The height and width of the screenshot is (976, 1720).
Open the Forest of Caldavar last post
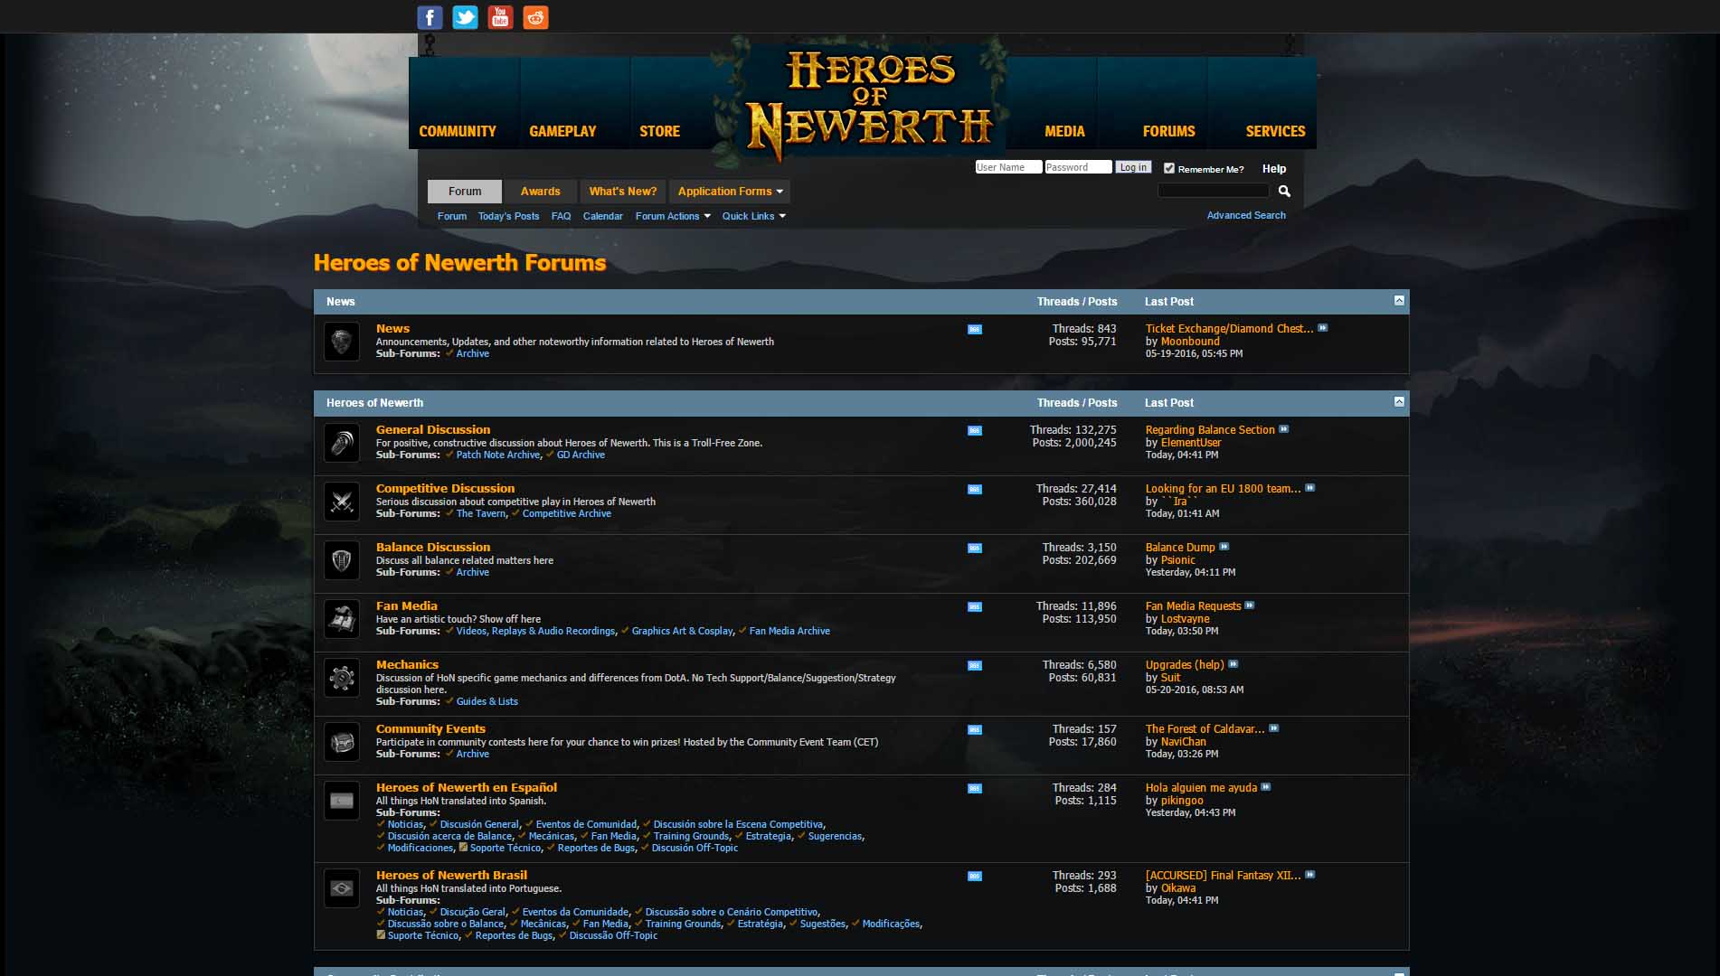point(1205,728)
